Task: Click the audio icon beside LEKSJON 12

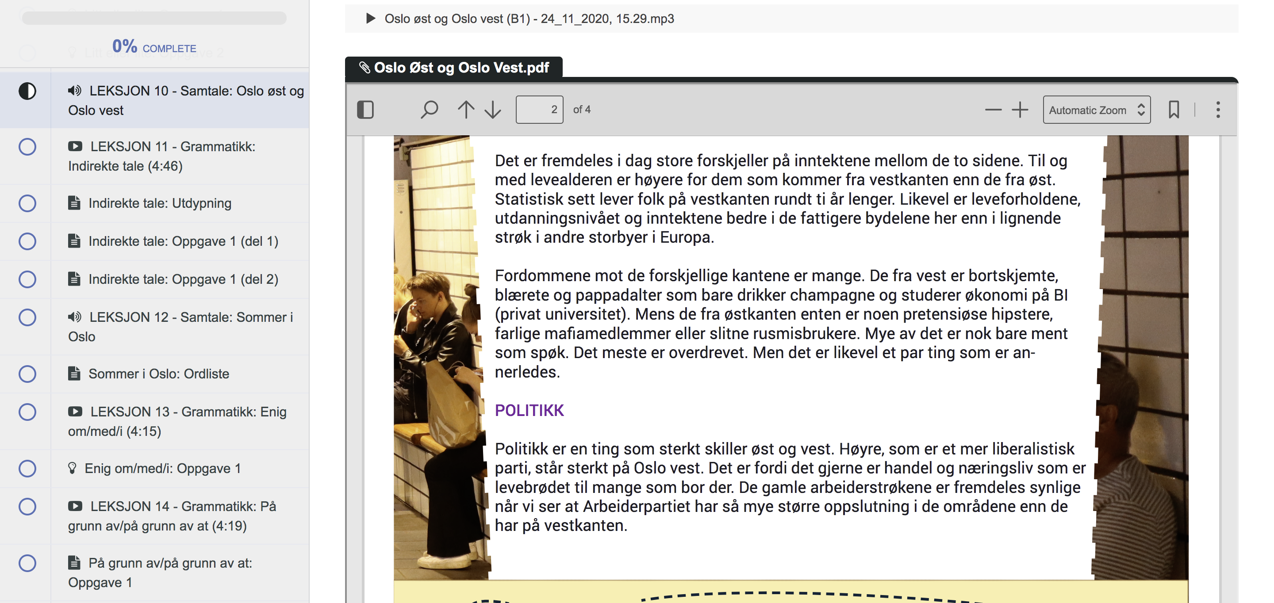Action: [75, 317]
